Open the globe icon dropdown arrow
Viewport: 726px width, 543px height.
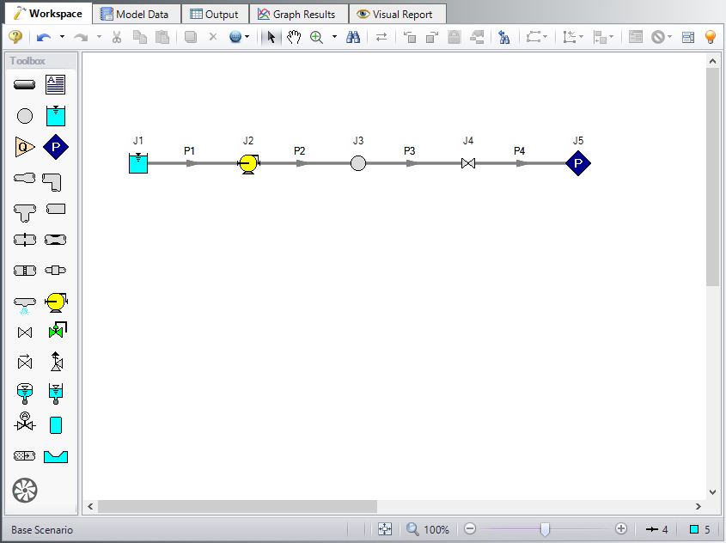[247, 37]
